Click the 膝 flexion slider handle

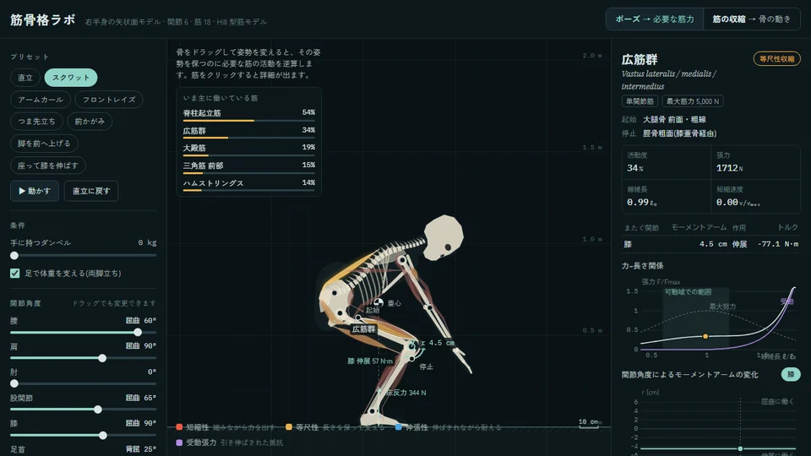click(103, 436)
